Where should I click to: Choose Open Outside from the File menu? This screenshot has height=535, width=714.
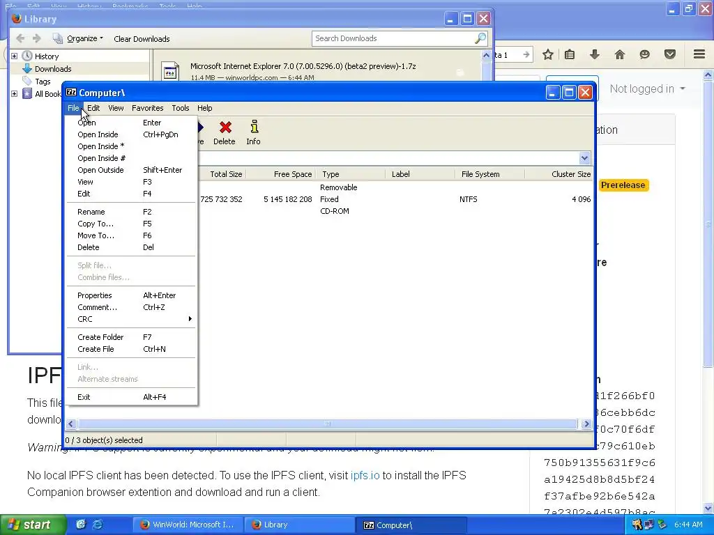click(x=131, y=170)
